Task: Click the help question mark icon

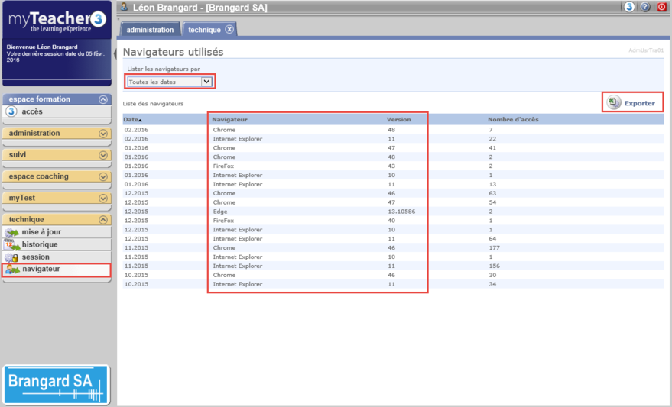Action: click(646, 7)
